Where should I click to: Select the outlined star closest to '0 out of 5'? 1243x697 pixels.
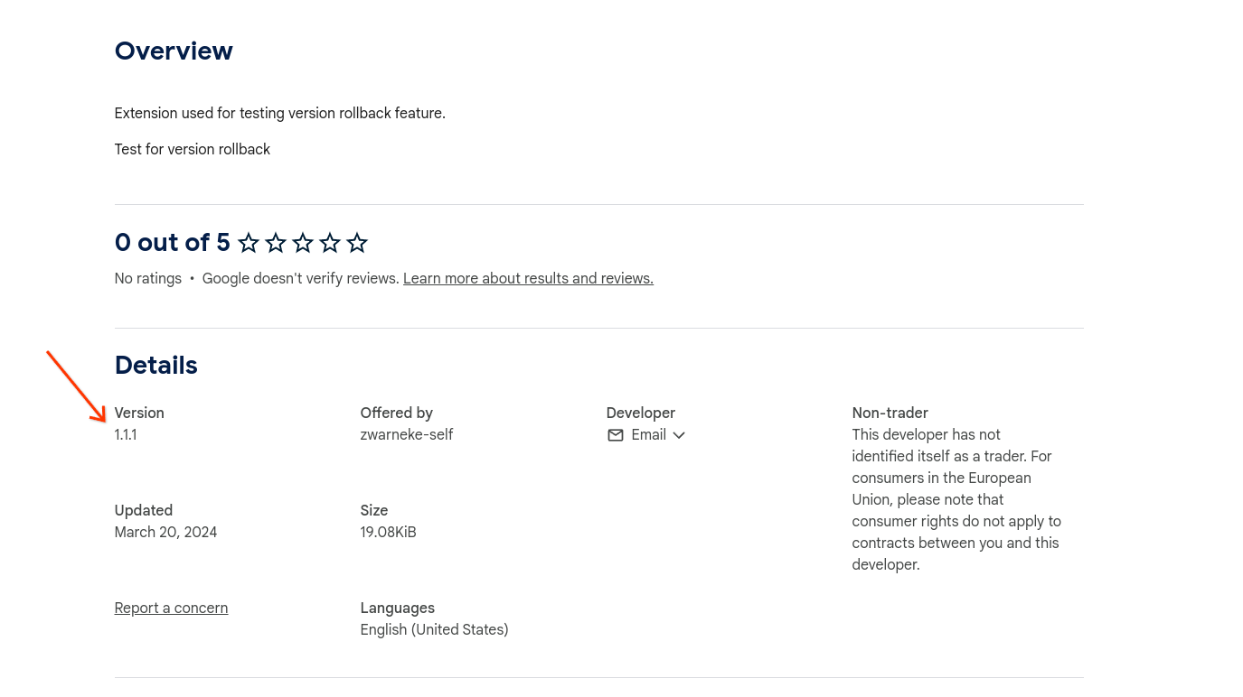249,243
